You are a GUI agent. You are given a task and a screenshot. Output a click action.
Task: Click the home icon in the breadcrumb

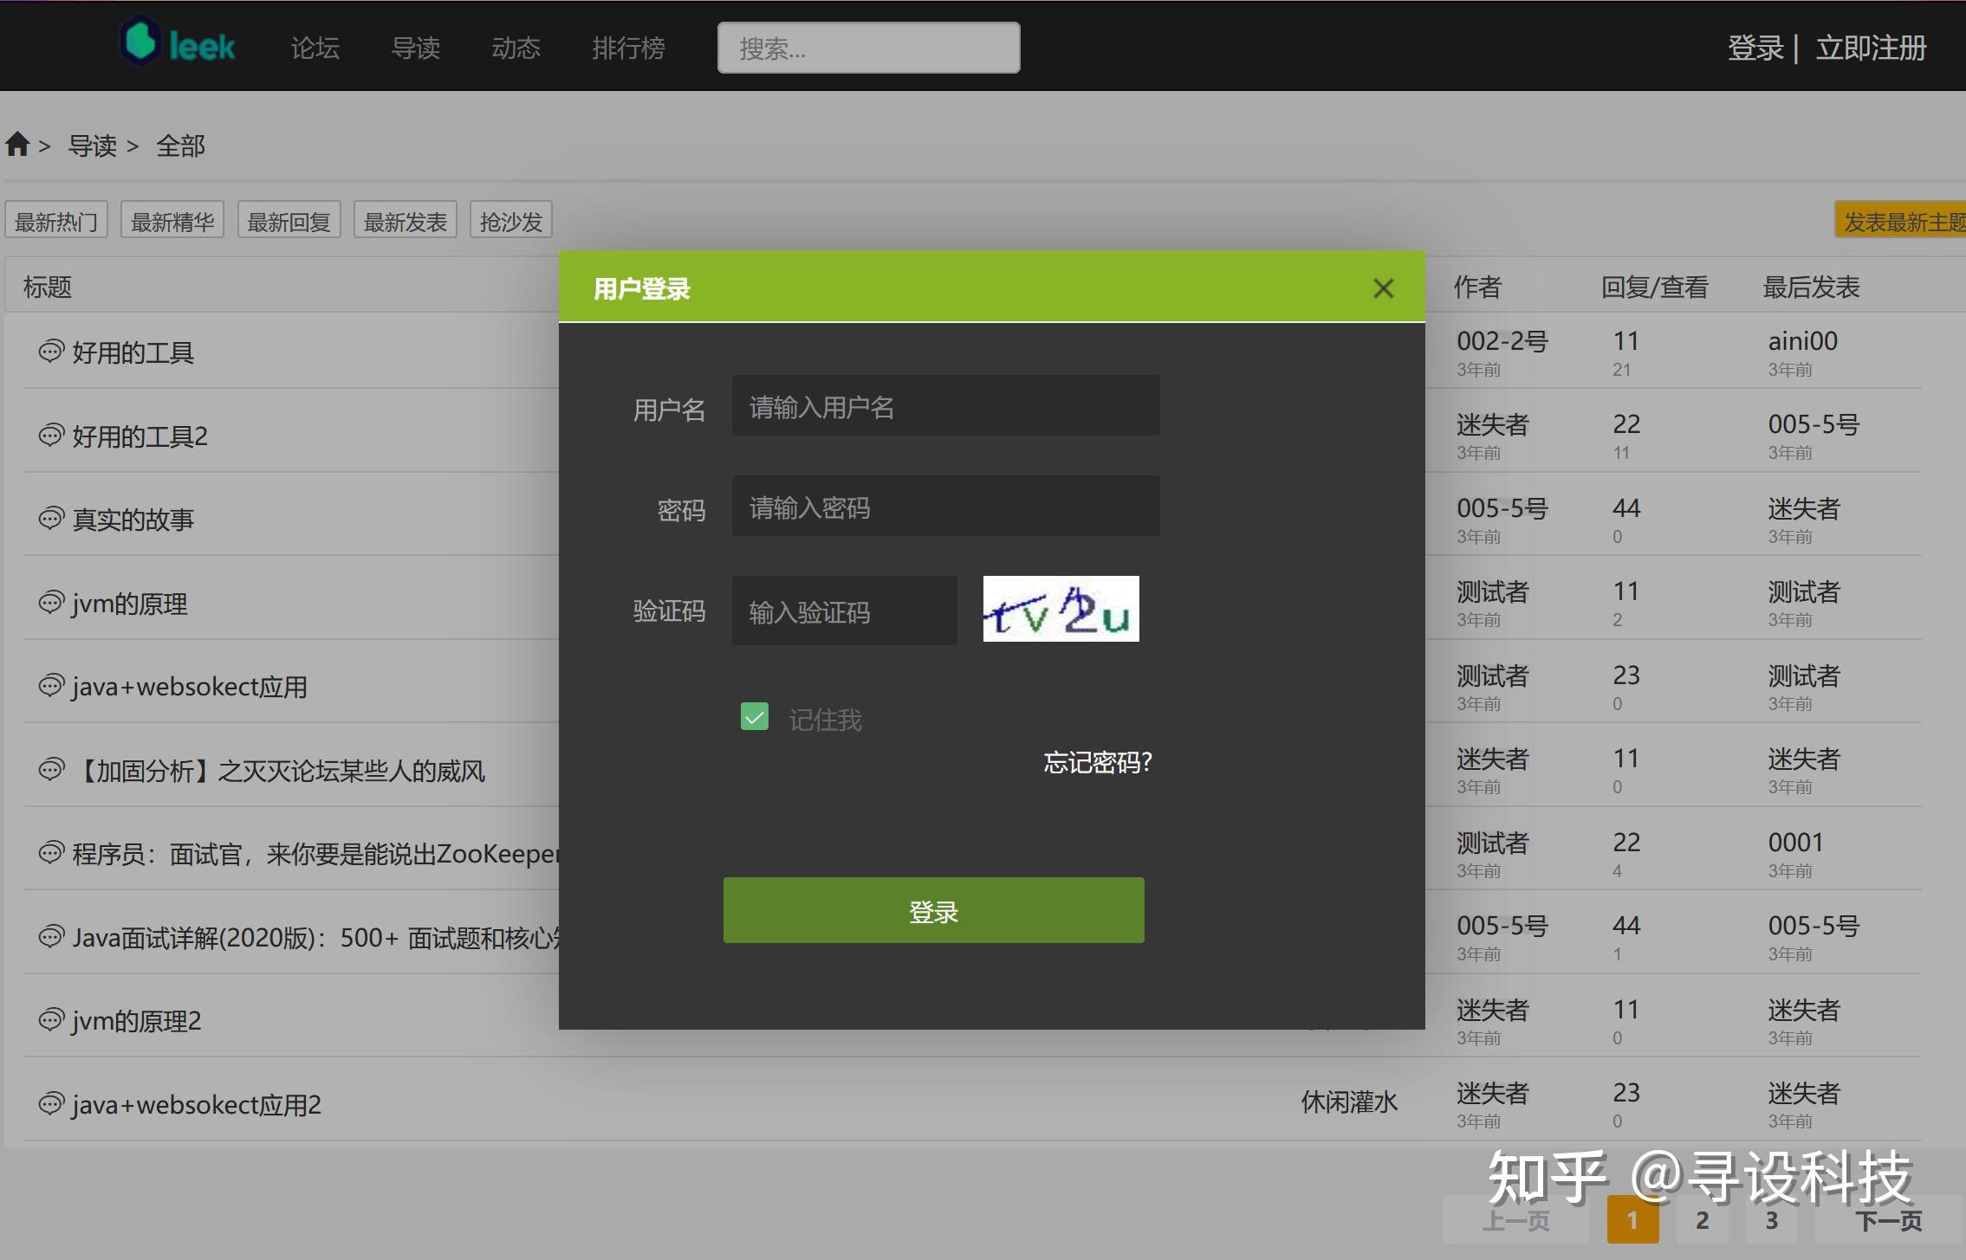18,145
